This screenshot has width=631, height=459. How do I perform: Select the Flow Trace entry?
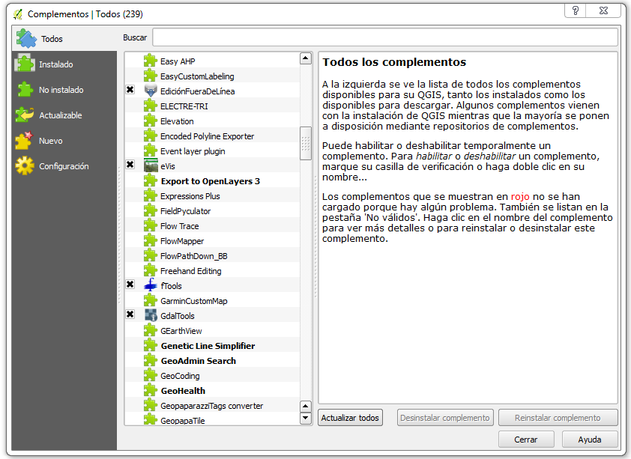(179, 226)
